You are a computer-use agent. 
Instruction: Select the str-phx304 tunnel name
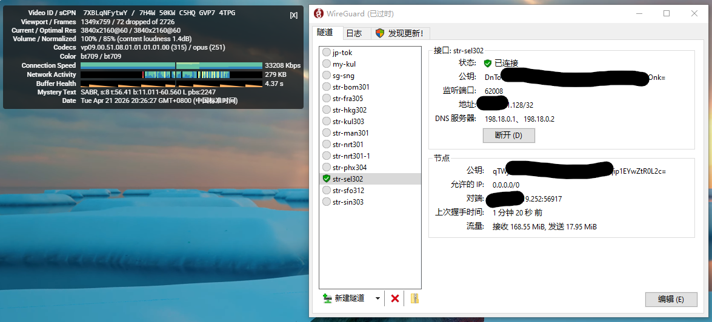350,167
